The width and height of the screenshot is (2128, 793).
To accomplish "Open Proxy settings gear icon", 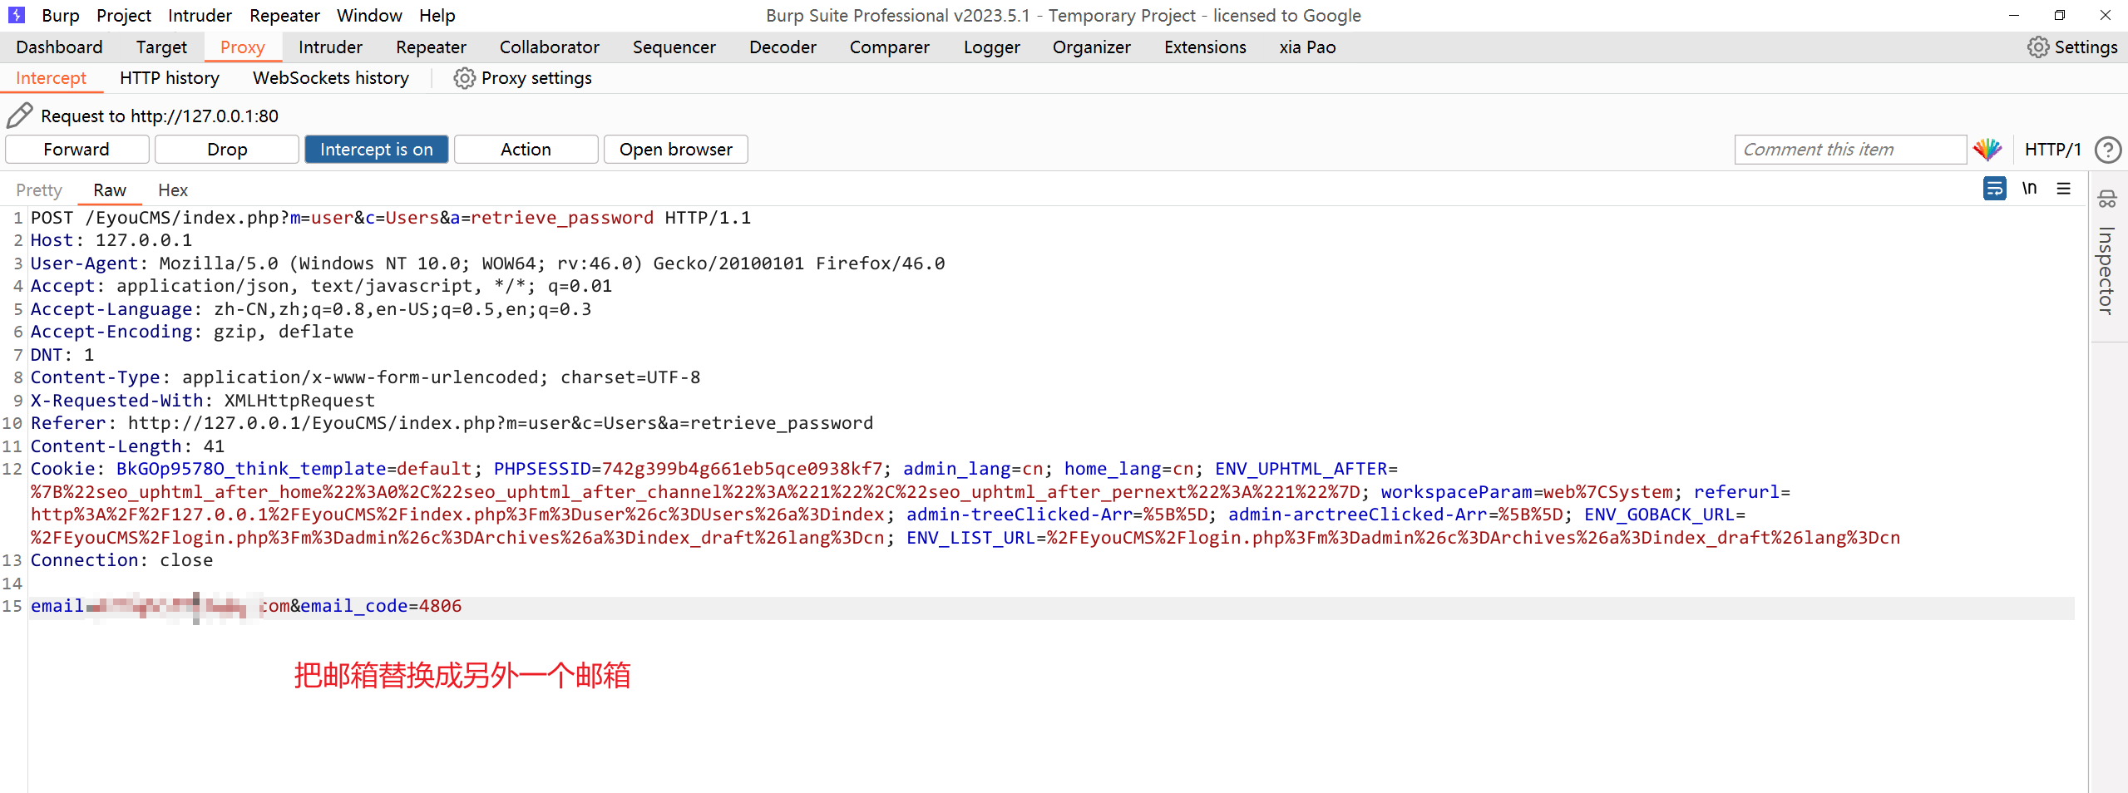I will [x=464, y=78].
